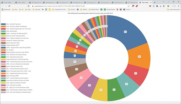The width and height of the screenshot is (181, 104).
Task: Open Brave Shields lion icon
Action: click(x=133, y=6)
